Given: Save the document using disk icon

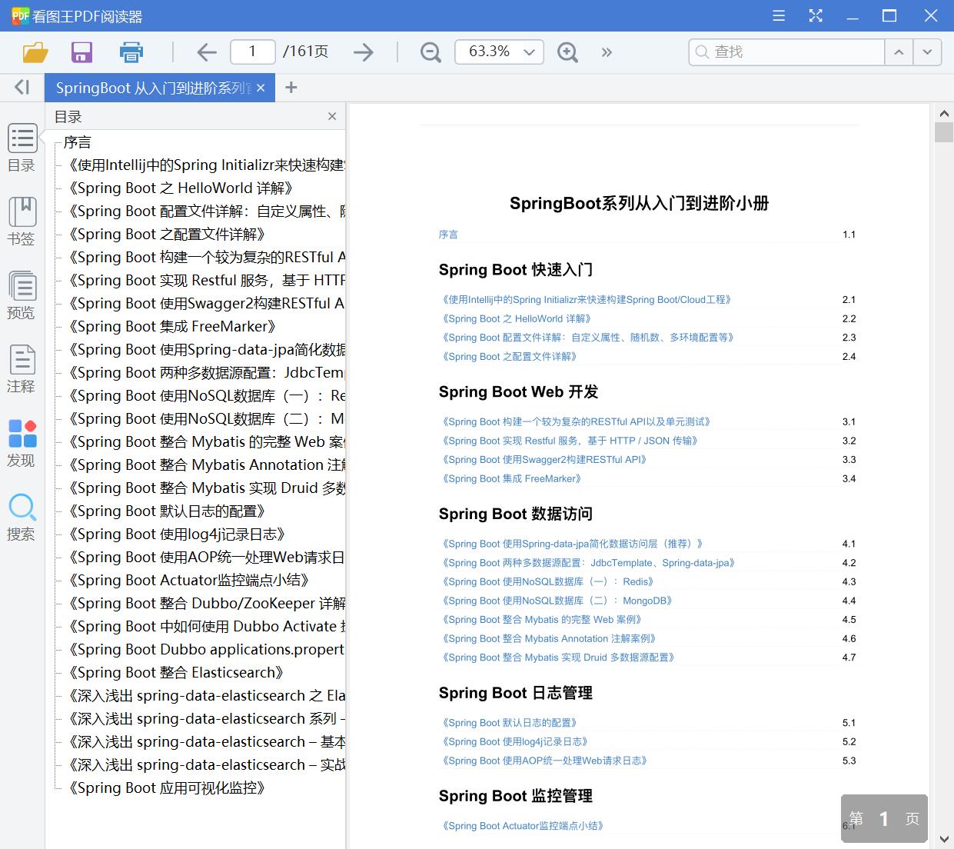Looking at the screenshot, I should click(81, 52).
